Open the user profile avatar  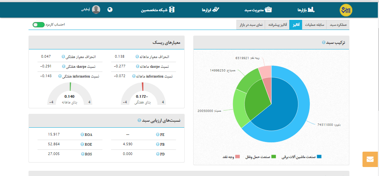pos(96,10)
